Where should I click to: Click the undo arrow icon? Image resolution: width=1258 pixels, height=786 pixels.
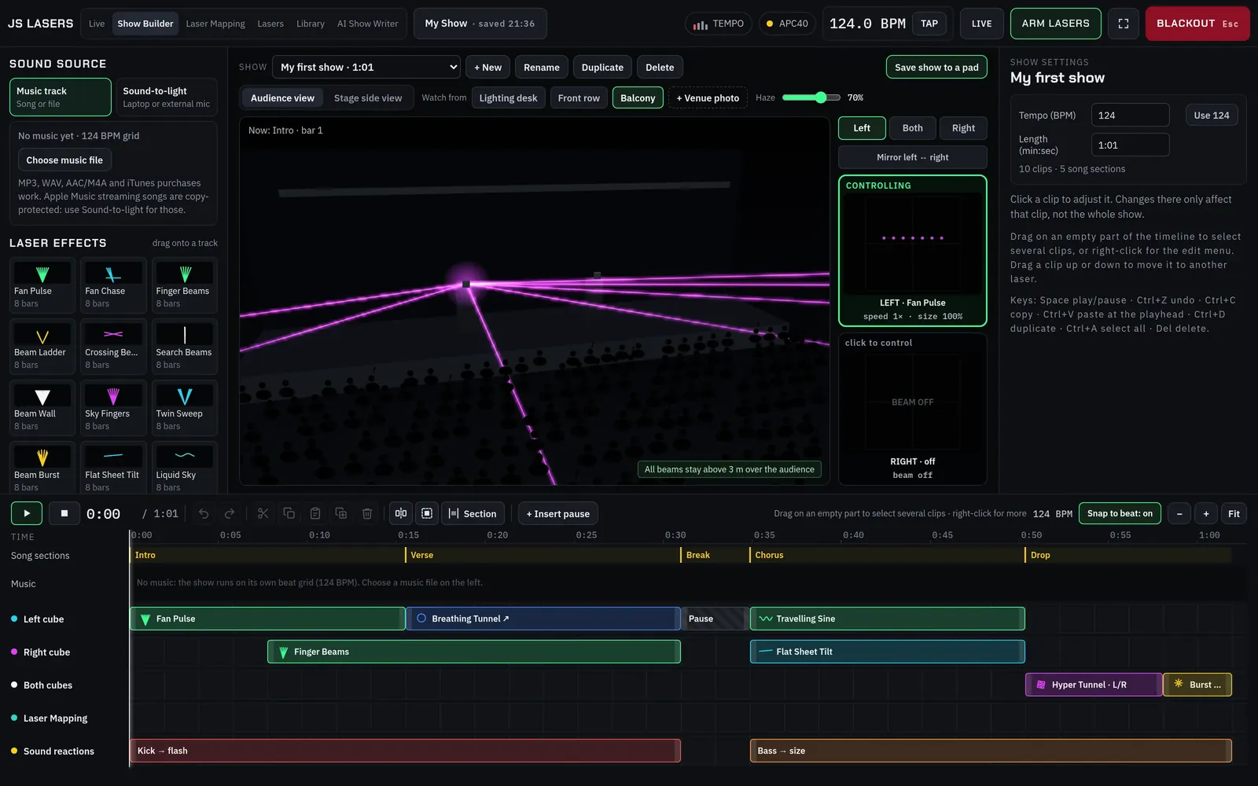(204, 513)
